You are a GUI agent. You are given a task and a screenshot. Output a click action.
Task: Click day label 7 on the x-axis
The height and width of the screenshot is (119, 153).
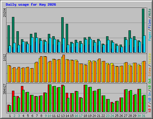coord(37,116)
